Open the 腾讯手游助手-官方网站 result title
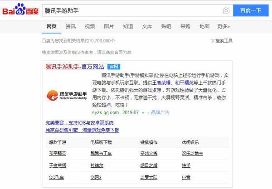 click(75, 67)
